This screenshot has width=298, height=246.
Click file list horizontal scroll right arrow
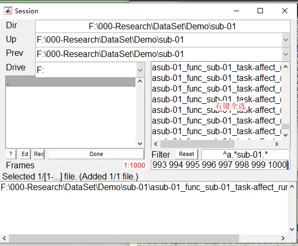click(277, 144)
